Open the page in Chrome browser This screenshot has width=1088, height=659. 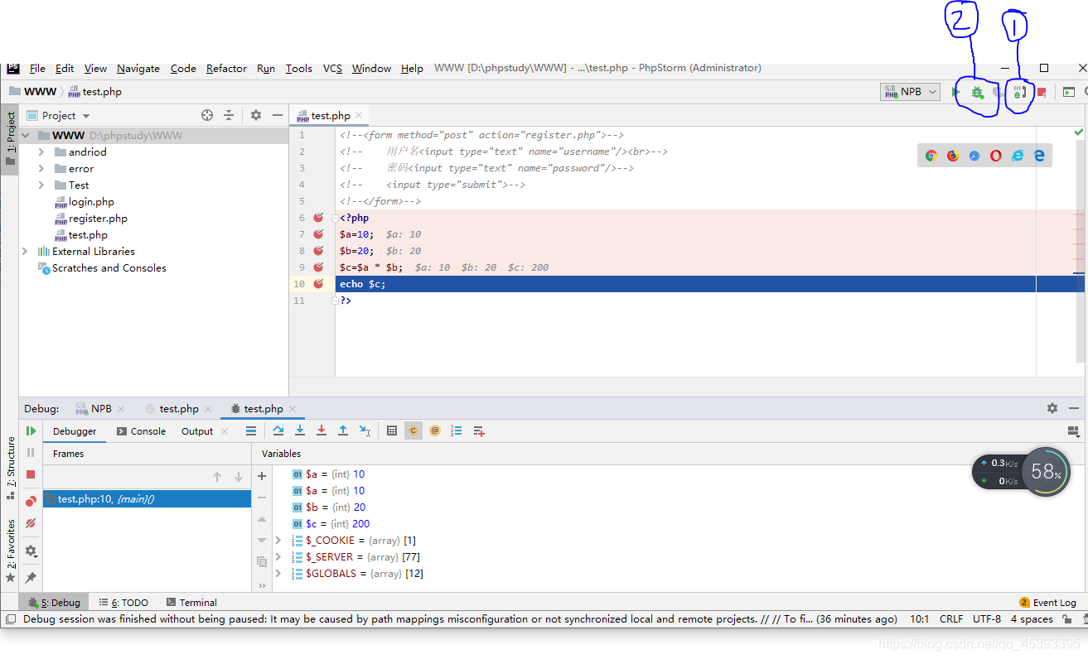[x=931, y=156]
